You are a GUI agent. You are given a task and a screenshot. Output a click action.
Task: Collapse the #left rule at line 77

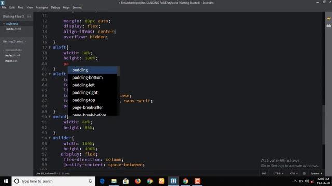click(x=50, y=48)
